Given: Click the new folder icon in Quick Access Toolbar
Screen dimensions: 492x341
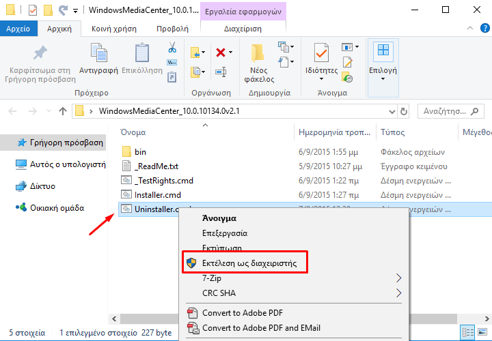Looking at the screenshot, I should [48, 10].
